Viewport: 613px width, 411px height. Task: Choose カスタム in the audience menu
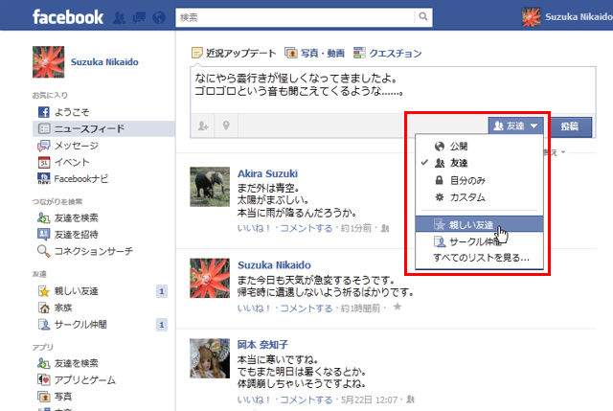click(479, 197)
